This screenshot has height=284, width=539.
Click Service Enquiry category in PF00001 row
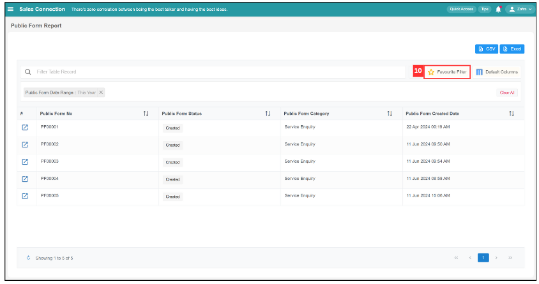tap(300, 127)
